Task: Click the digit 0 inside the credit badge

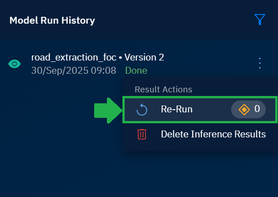Action: pyautogui.click(x=257, y=109)
